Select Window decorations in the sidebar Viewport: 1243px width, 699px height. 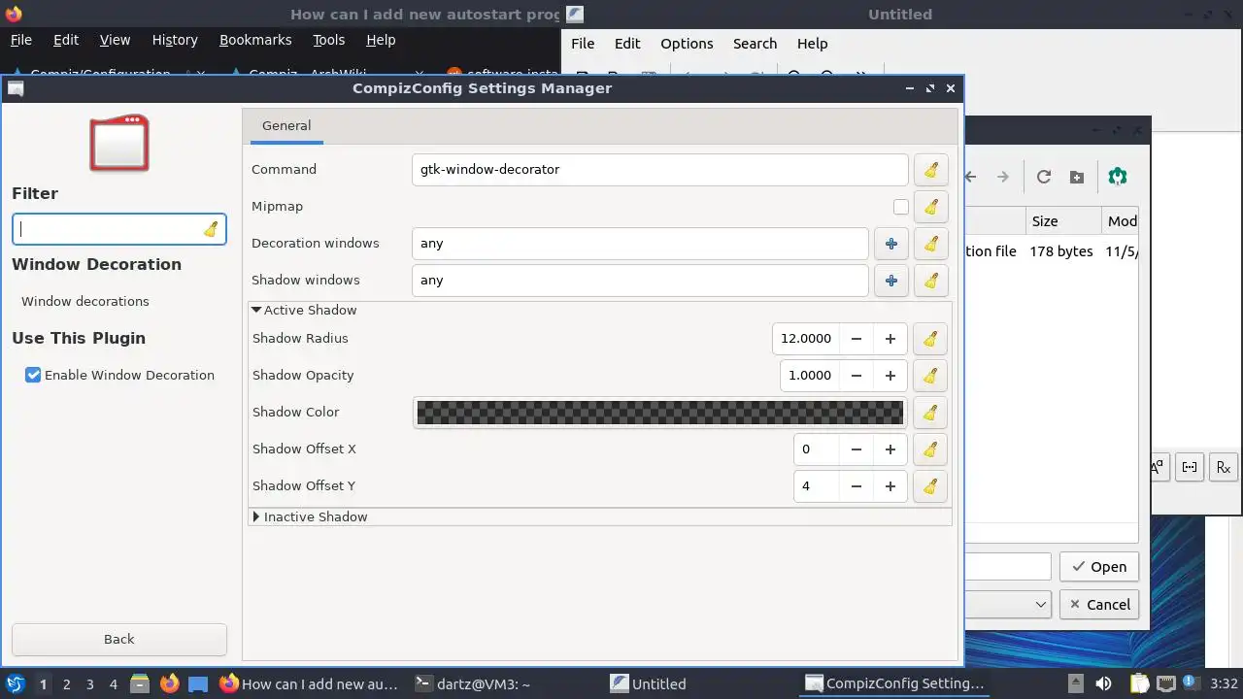85,302
